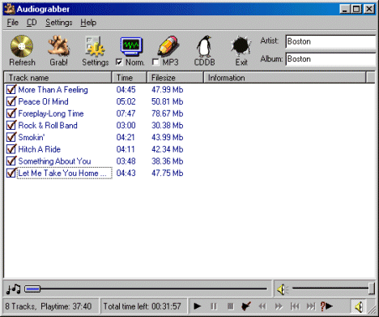Select the track name More Than A Feeling

53,90
